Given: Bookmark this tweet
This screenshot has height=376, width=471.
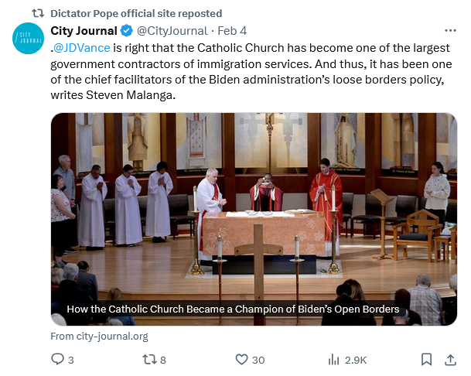Looking at the screenshot, I should [x=426, y=359].
